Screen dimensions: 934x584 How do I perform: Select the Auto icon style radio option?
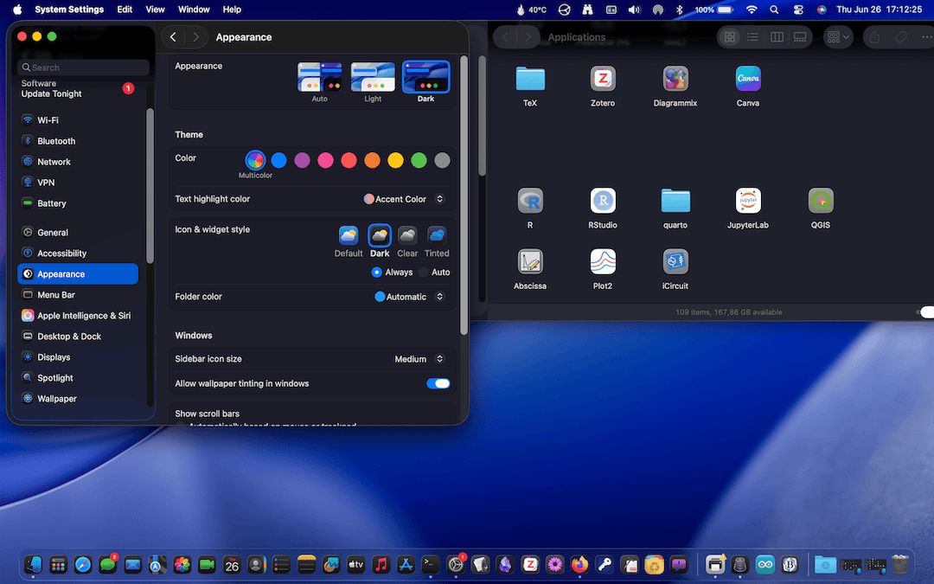tap(423, 273)
